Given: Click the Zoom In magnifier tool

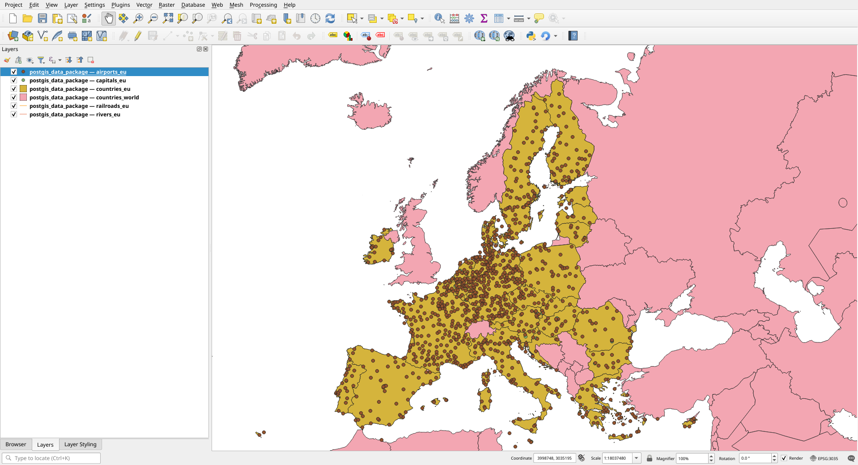Looking at the screenshot, I should pos(138,18).
